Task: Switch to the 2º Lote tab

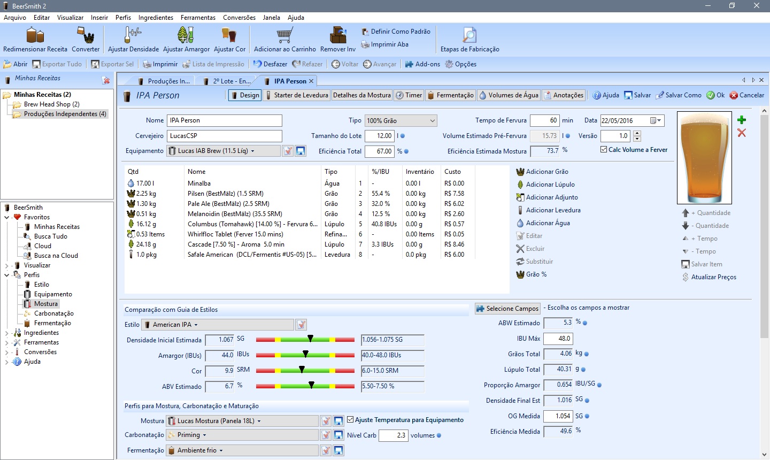Action: [x=227, y=81]
